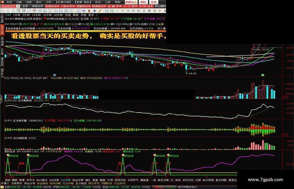Open the 个股点评 dropdown
This screenshot has height=189, width=294.
click(x=67, y=6)
